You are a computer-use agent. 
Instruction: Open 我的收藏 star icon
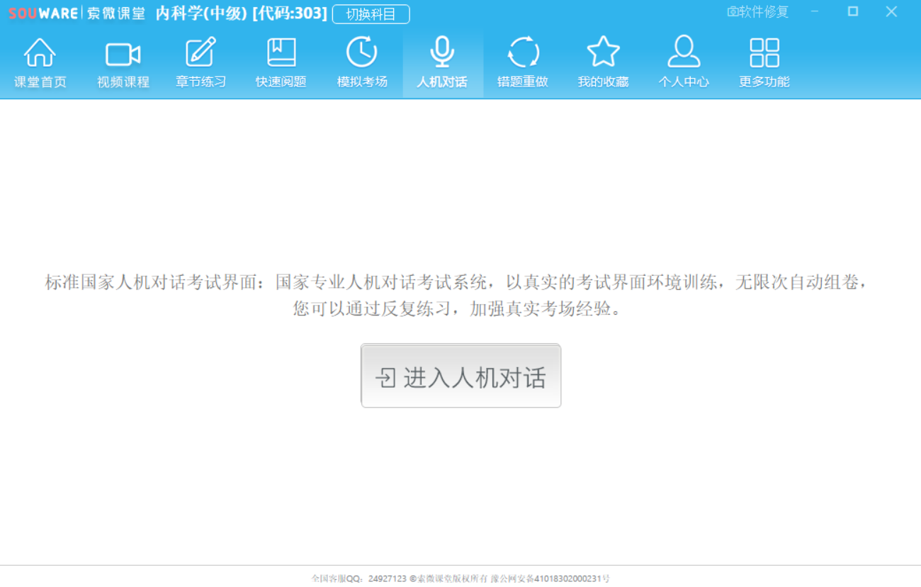(603, 54)
